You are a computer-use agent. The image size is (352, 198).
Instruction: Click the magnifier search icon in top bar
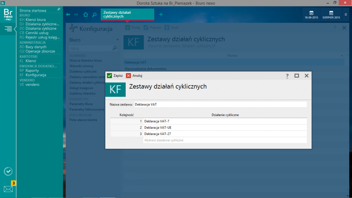[94, 15]
